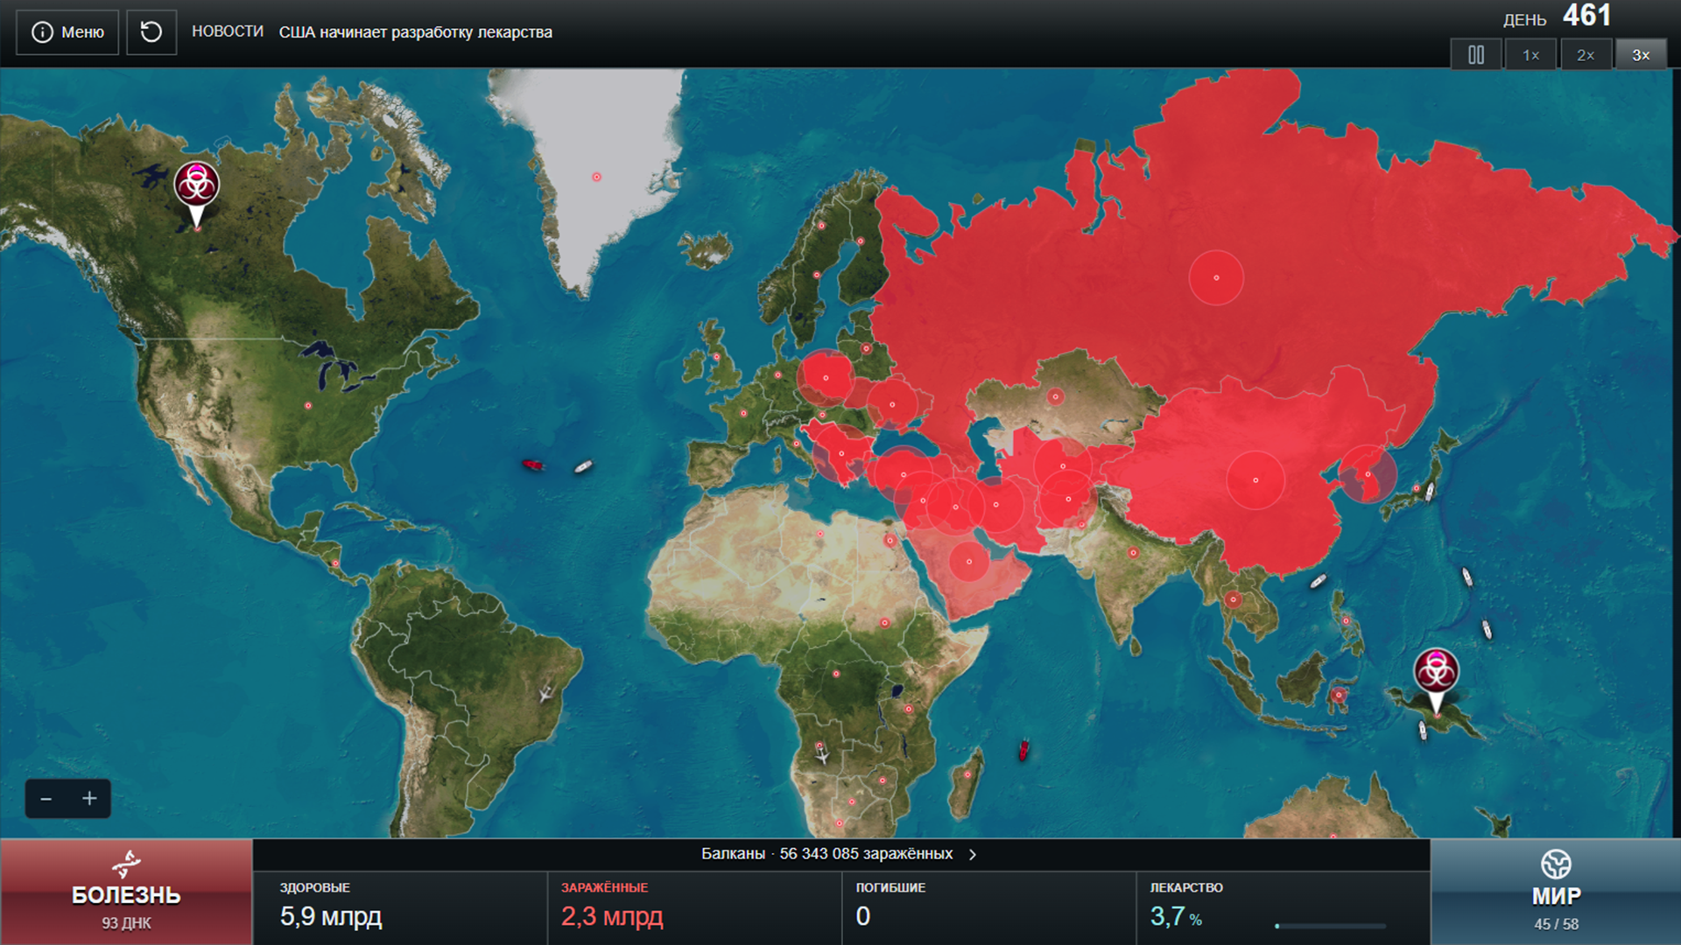Screen dimensions: 1681x945
Task: Zoom in the map with plus
Action: pos(89,799)
